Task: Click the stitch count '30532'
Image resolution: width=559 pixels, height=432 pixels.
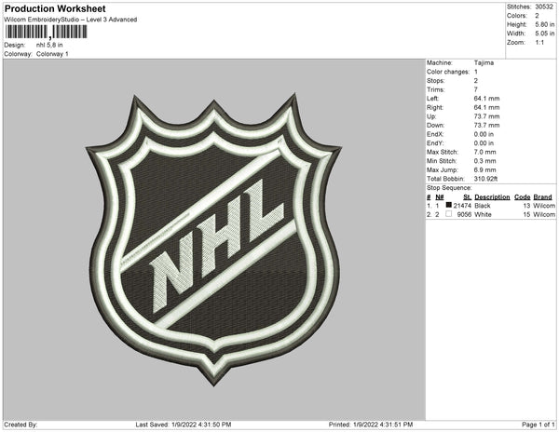Action: [544, 7]
